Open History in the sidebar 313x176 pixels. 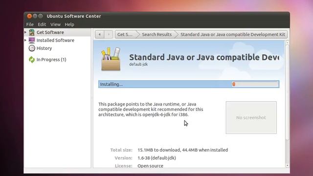tap(57, 48)
